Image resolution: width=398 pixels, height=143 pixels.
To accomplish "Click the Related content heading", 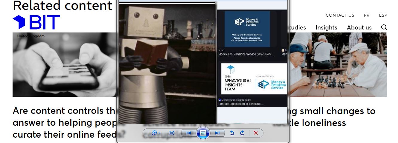I will [62, 6].
